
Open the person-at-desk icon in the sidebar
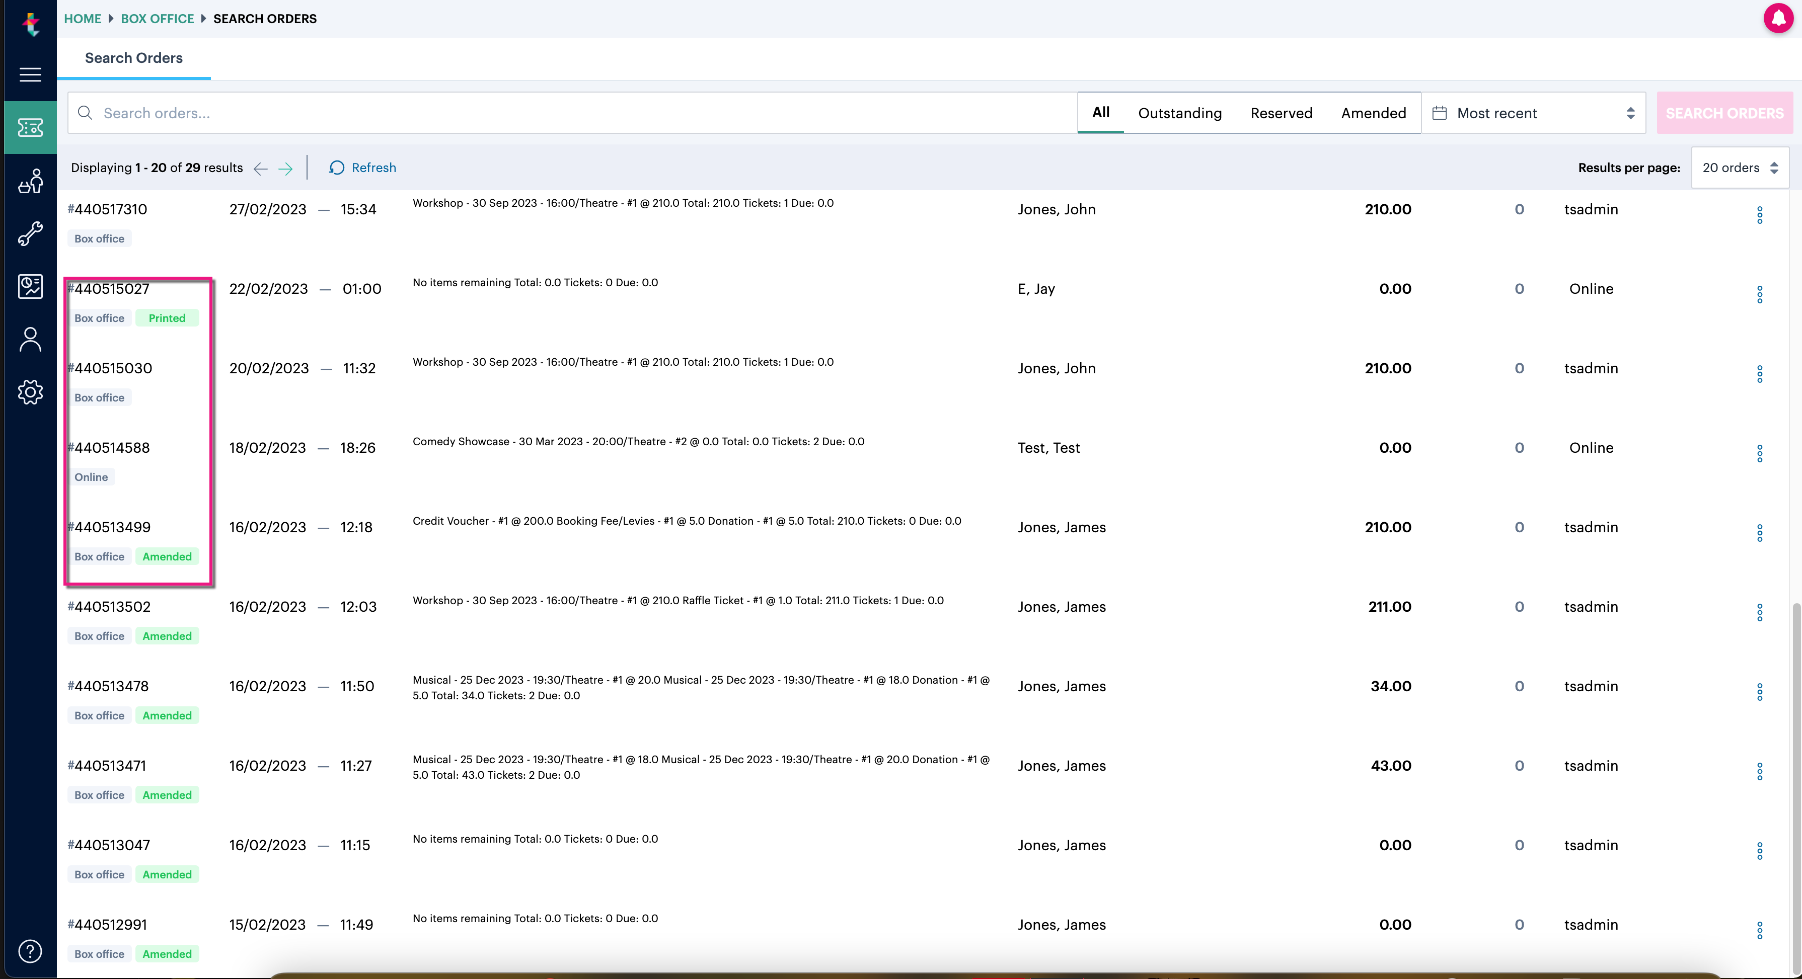(x=30, y=181)
